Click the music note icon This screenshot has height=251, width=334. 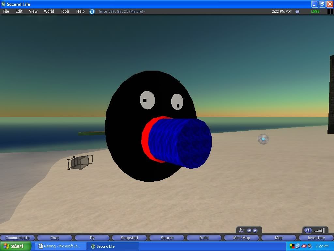(241, 230)
